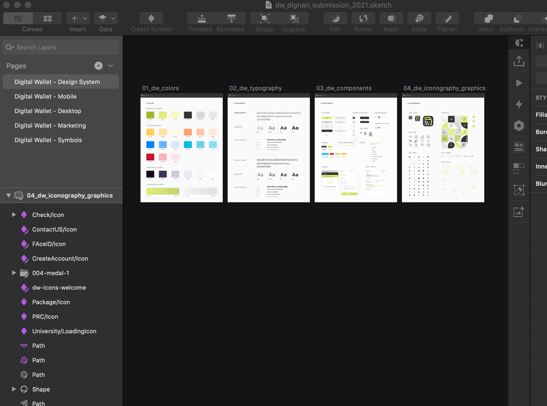
Task: Switch to Digital Wallet - Desktop page
Action: tap(48, 110)
